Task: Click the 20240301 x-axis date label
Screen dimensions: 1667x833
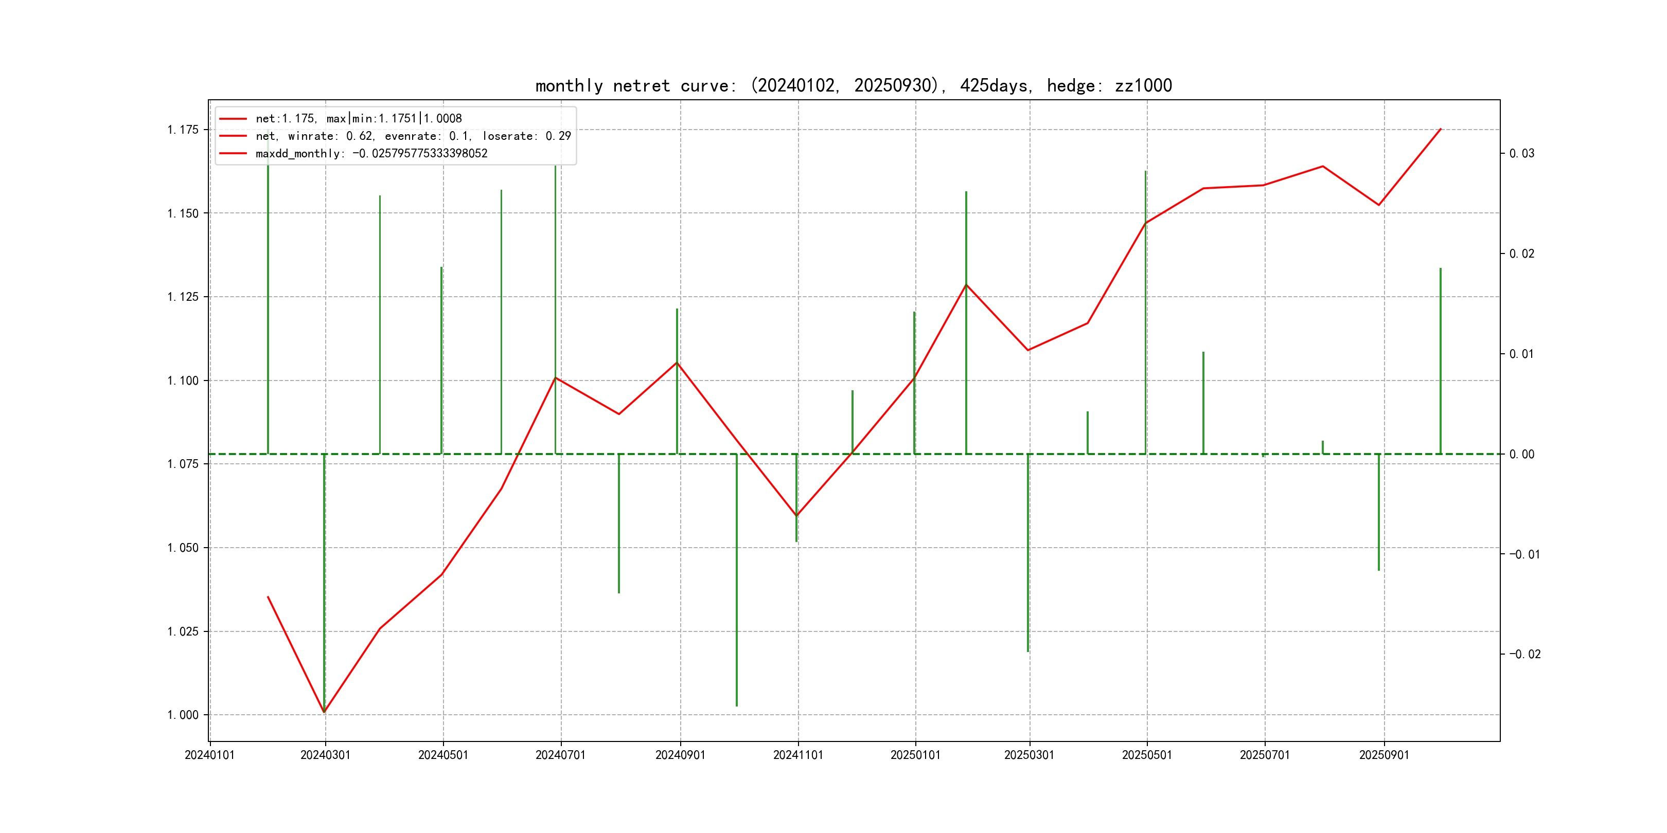Action: click(x=325, y=755)
